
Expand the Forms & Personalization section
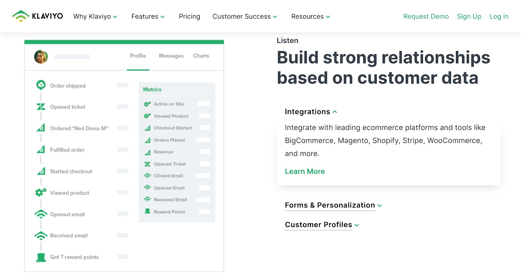click(x=333, y=205)
